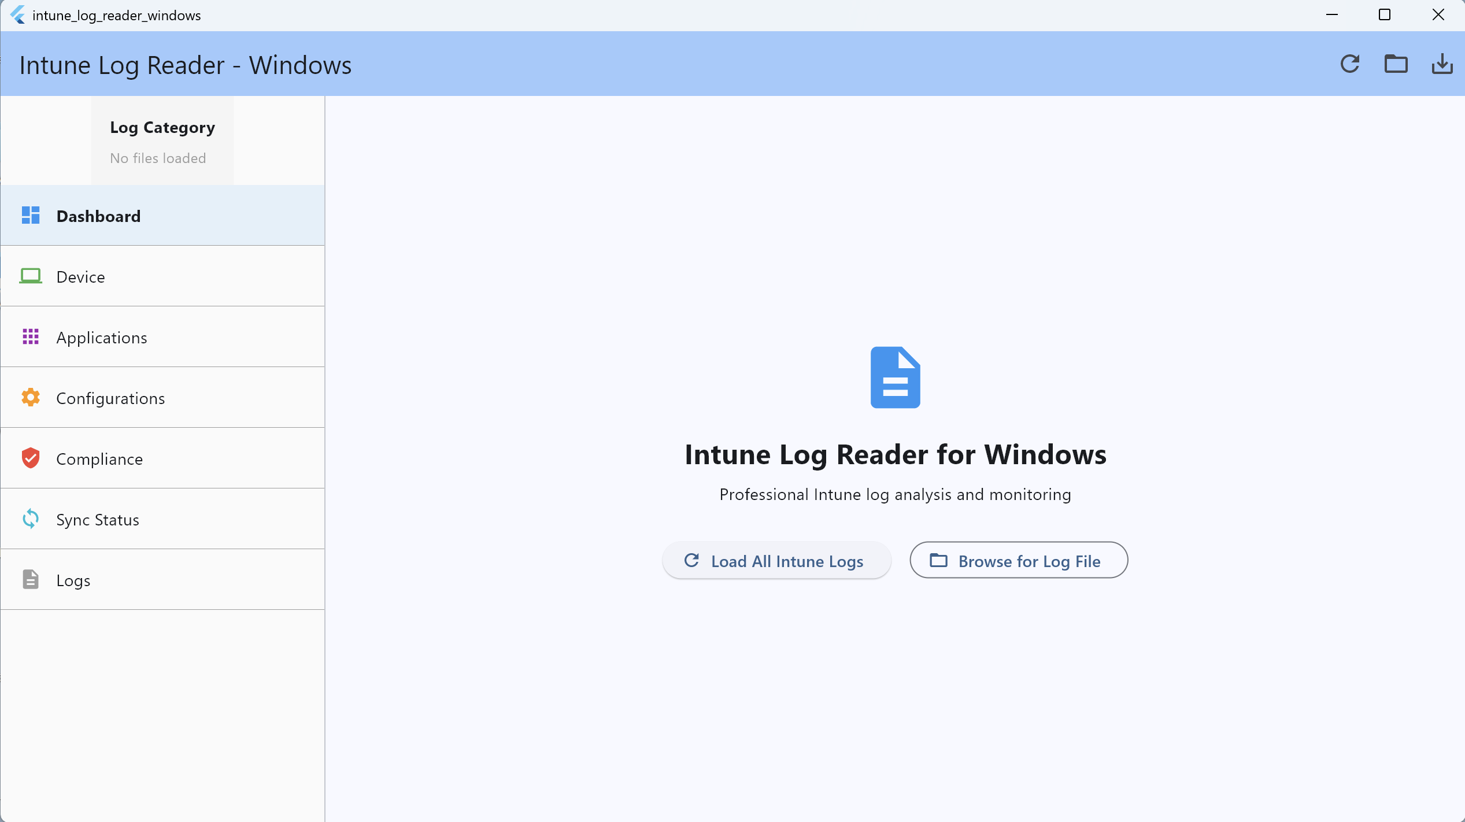1465x822 pixels.
Task: Click the gray Logs document icon
Action: pos(31,580)
